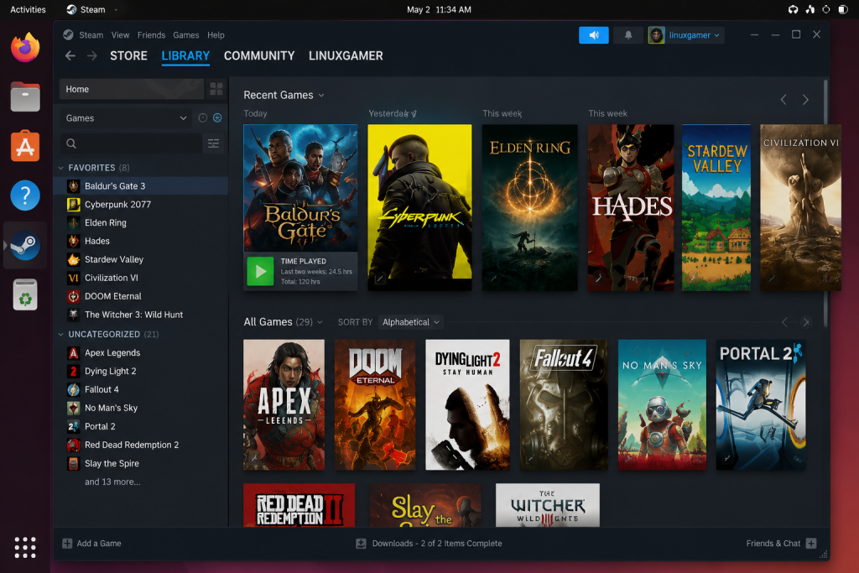
Task: Expand the and 13 more list
Action: pos(112,482)
